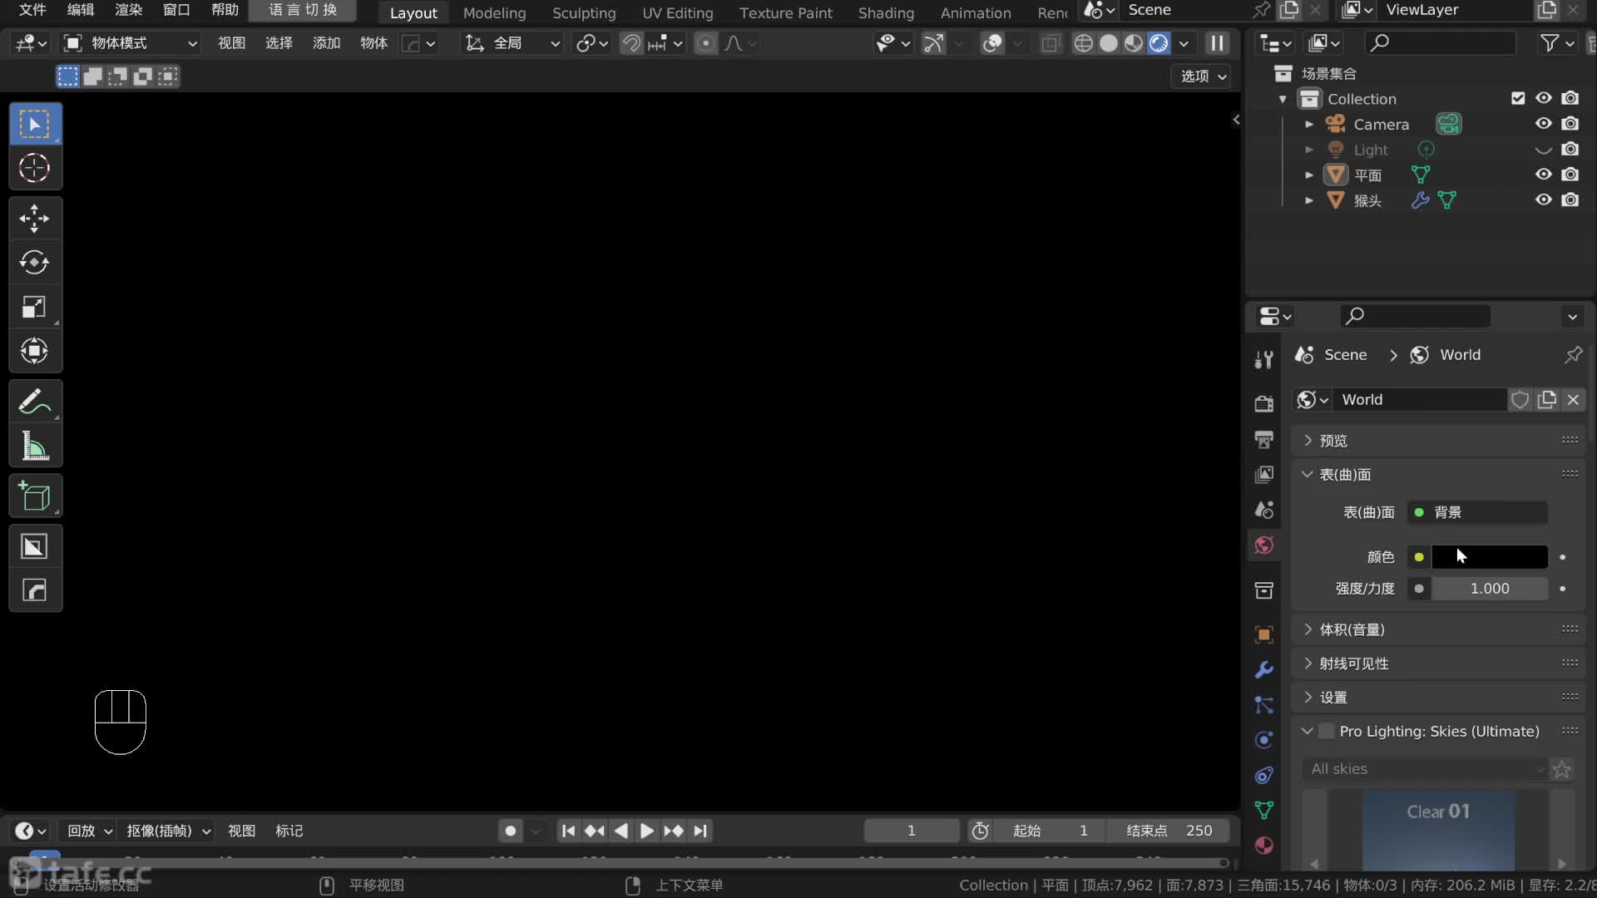Pin the World properties context
1597x898 pixels.
click(1573, 355)
